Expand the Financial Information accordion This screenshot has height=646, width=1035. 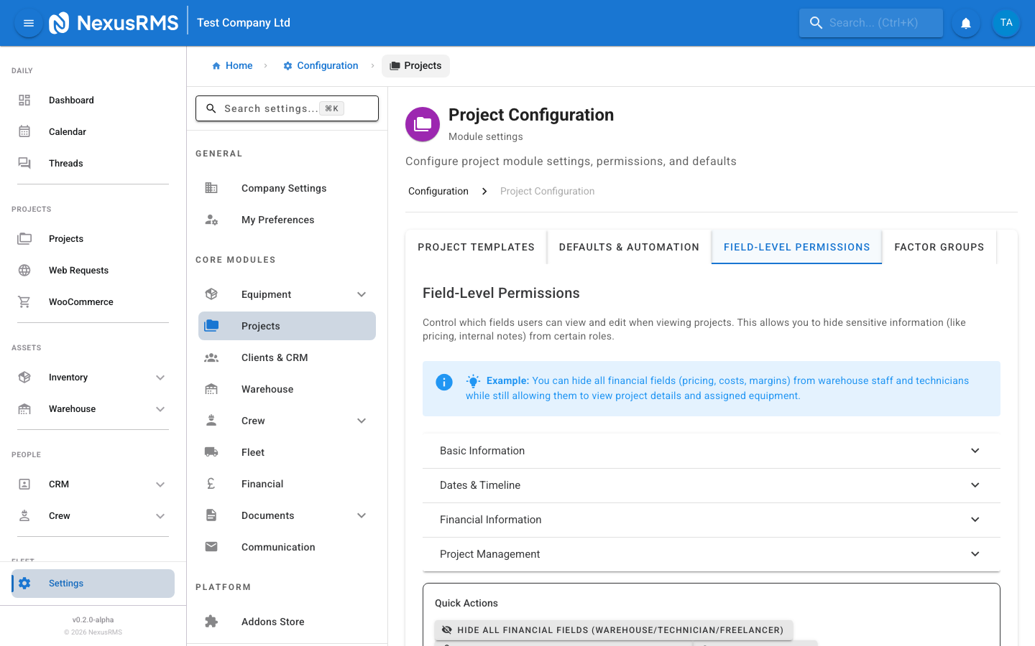pos(711,520)
